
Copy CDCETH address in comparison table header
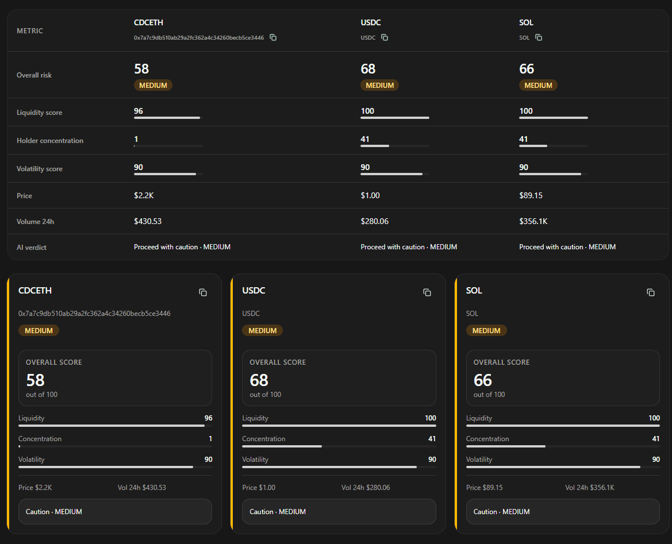tap(273, 38)
